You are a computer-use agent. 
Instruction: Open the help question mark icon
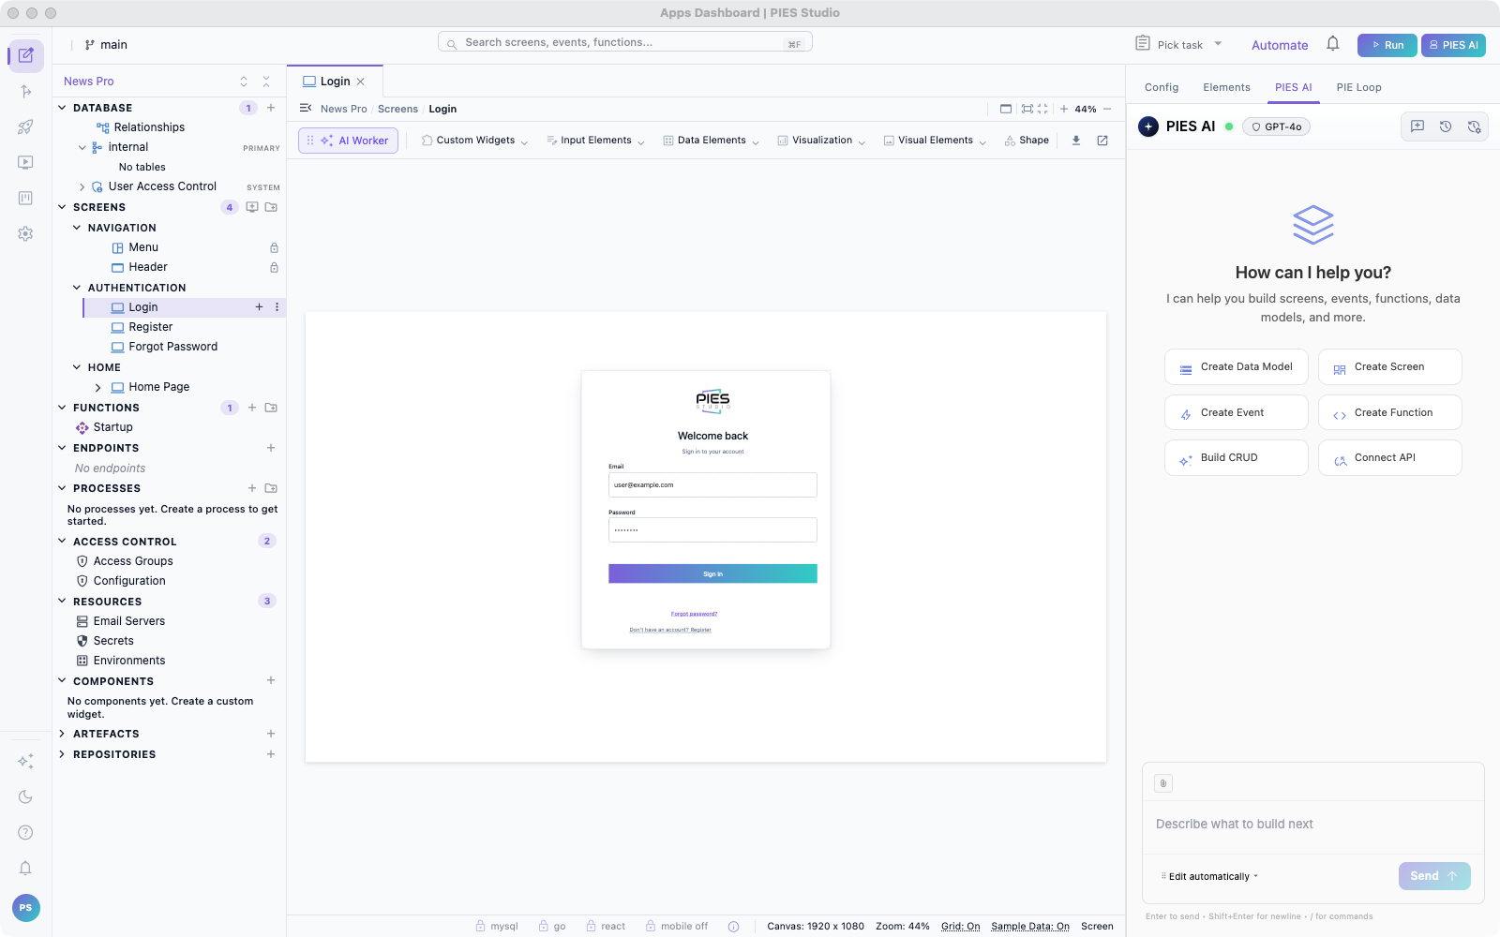[25, 832]
